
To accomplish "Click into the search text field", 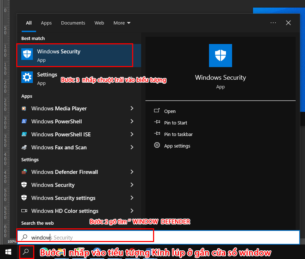I will (x=158, y=237).
